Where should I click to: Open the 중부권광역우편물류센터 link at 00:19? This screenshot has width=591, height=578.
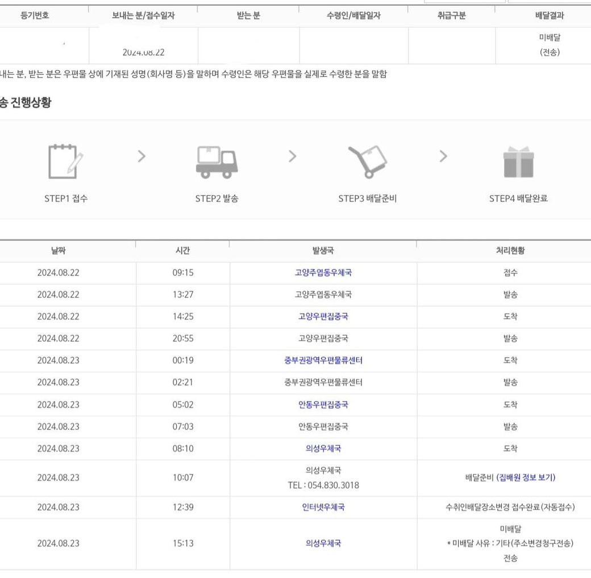(323, 361)
